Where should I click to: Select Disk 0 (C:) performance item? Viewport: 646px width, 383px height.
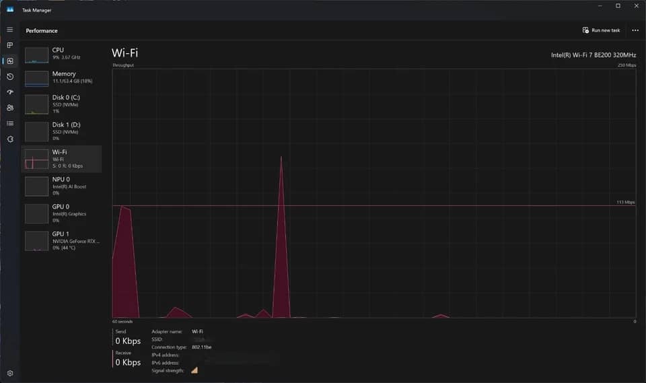[62, 104]
